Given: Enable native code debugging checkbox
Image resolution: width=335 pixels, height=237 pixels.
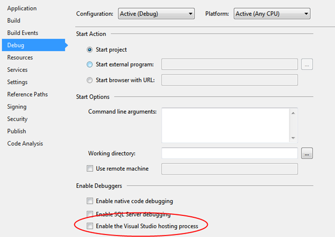Looking at the screenshot, I should [x=90, y=201].
